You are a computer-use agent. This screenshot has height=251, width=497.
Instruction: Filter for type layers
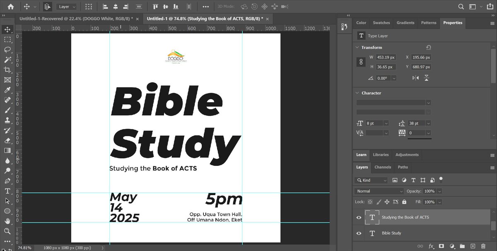point(413,180)
